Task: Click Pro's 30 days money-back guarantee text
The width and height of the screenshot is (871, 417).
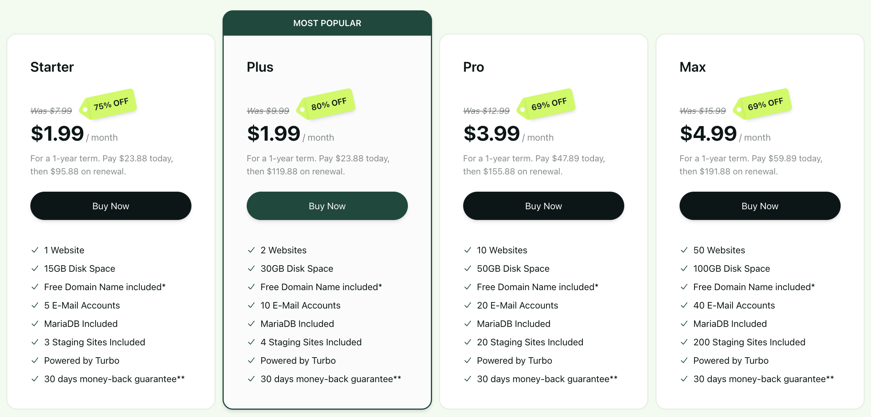Action: click(547, 379)
